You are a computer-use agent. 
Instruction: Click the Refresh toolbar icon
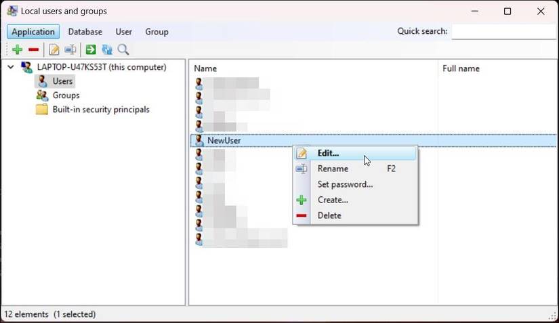tap(107, 49)
